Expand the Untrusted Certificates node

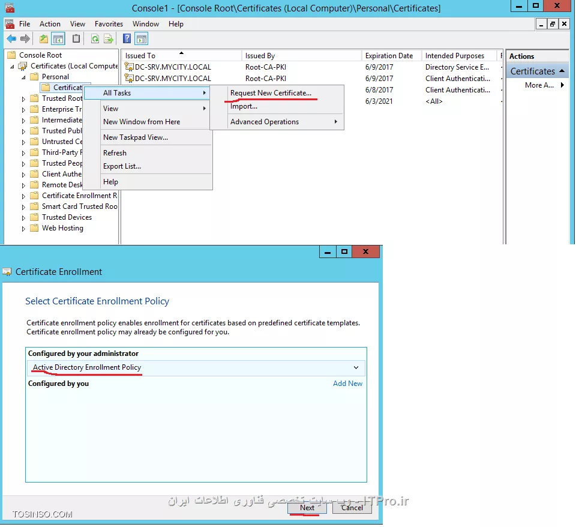(23, 142)
